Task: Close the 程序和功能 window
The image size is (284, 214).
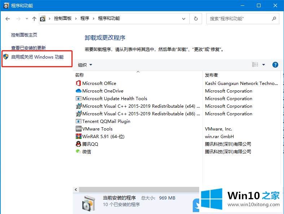Action: (275, 6)
